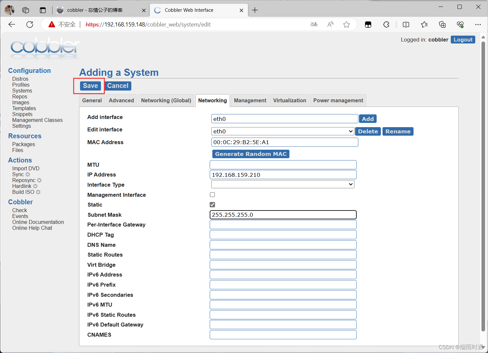This screenshot has height=353, width=488.
Task: Open the browser extensions puzzle icon
Action: tap(386, 25)
